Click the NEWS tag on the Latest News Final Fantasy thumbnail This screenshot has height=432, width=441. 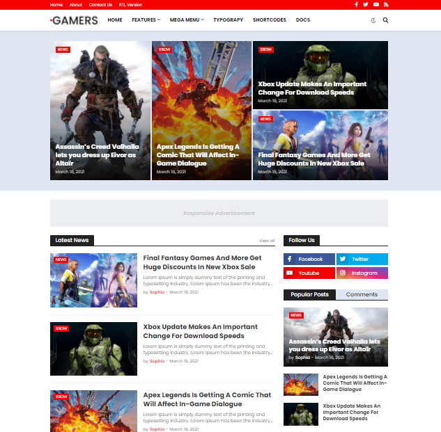pyautogui.click(x=61, y=259)
